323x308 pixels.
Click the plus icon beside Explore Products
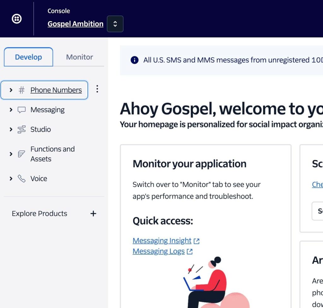tap(93, 214)
